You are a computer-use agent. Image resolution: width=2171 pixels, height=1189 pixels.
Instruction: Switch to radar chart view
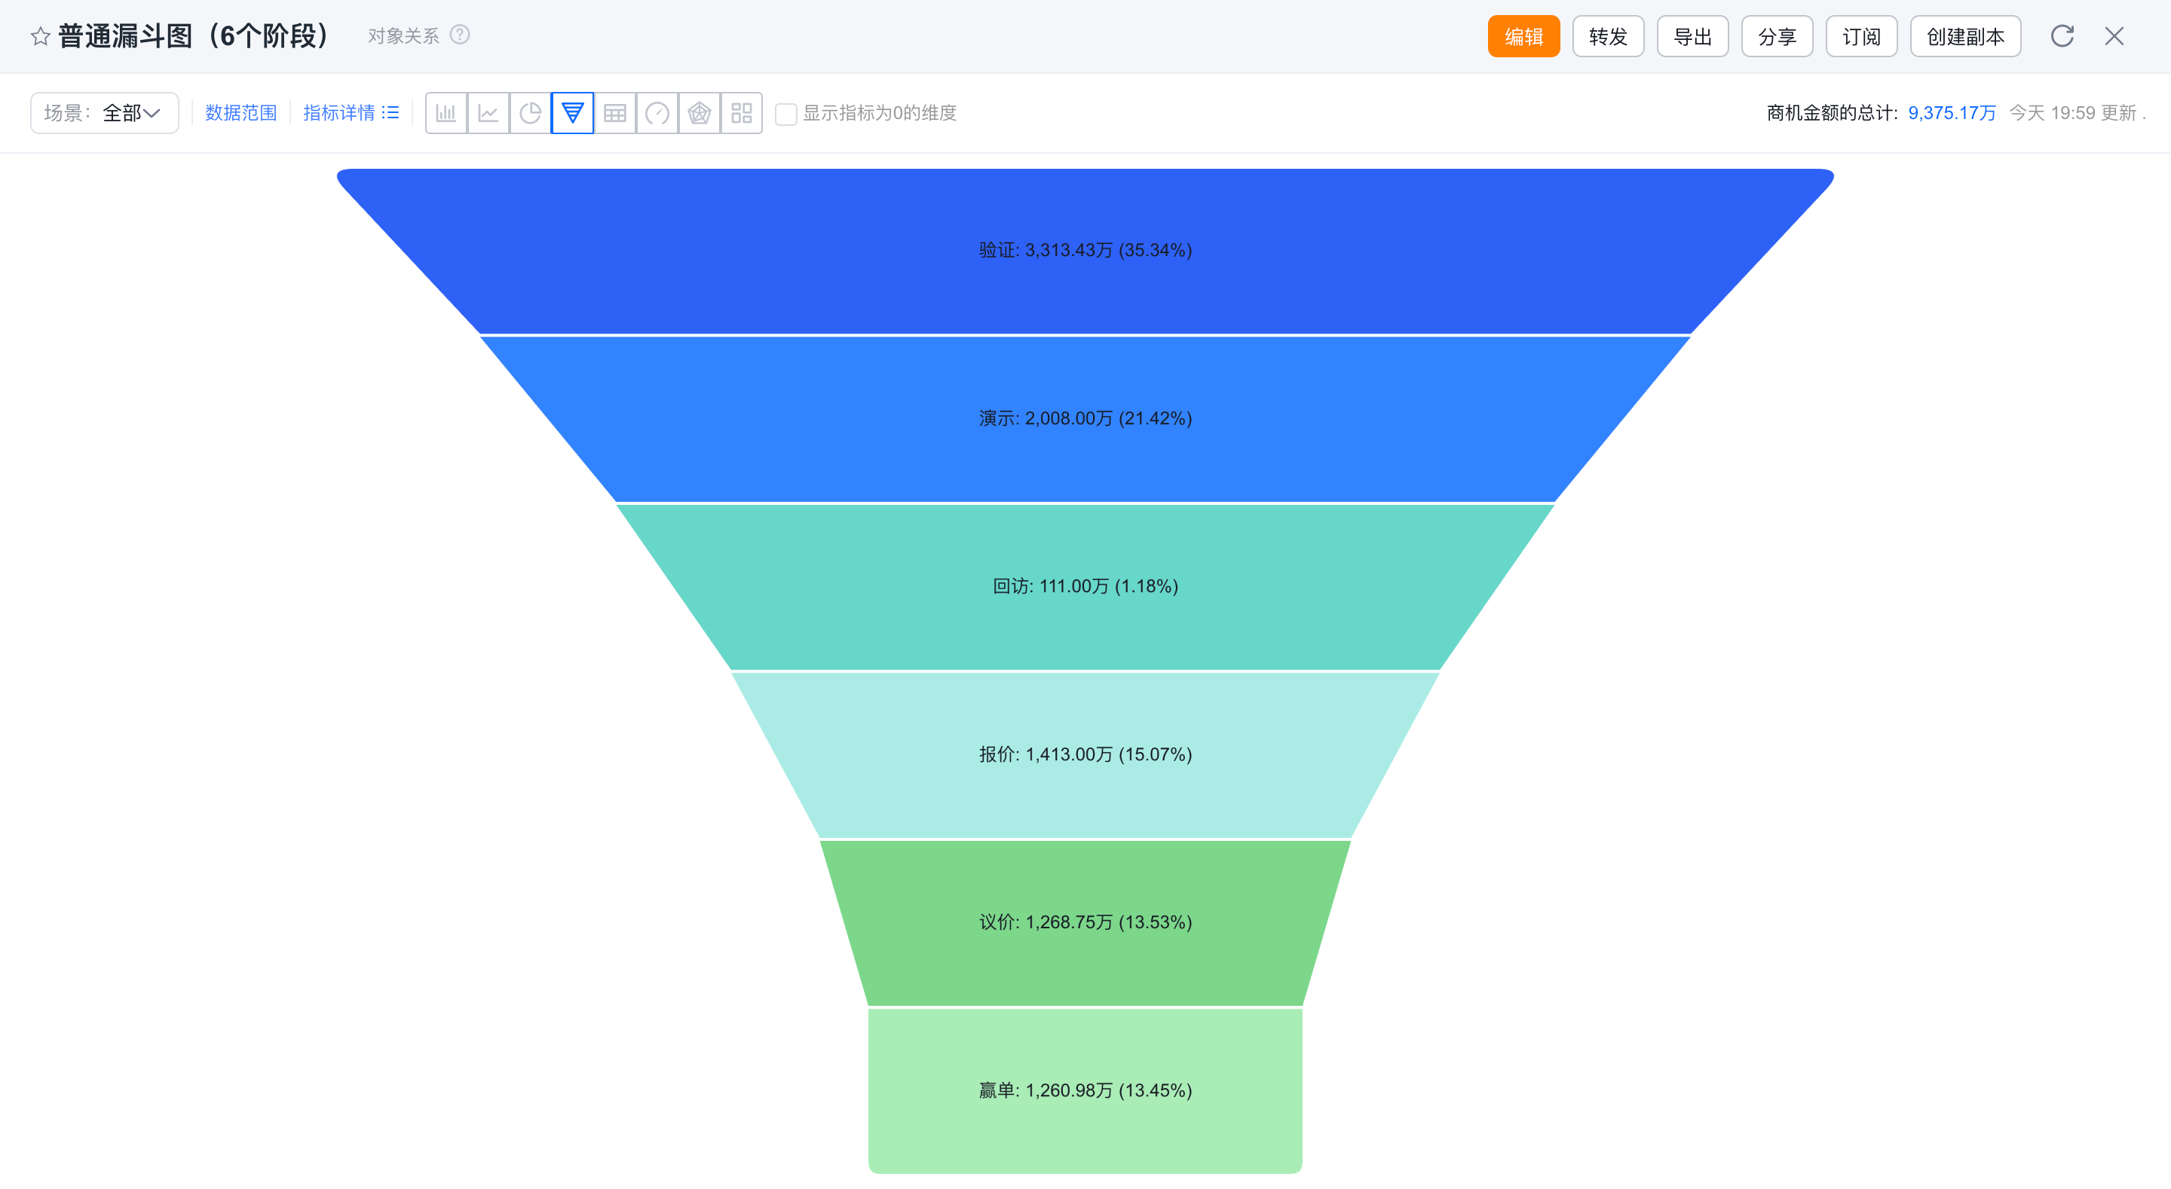700,113
